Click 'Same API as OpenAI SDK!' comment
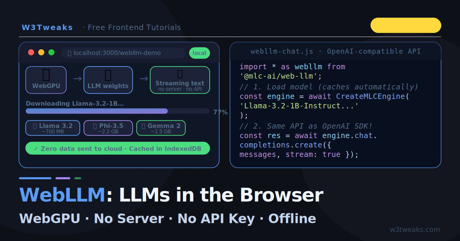460x241 pixels. pos(306,126)
